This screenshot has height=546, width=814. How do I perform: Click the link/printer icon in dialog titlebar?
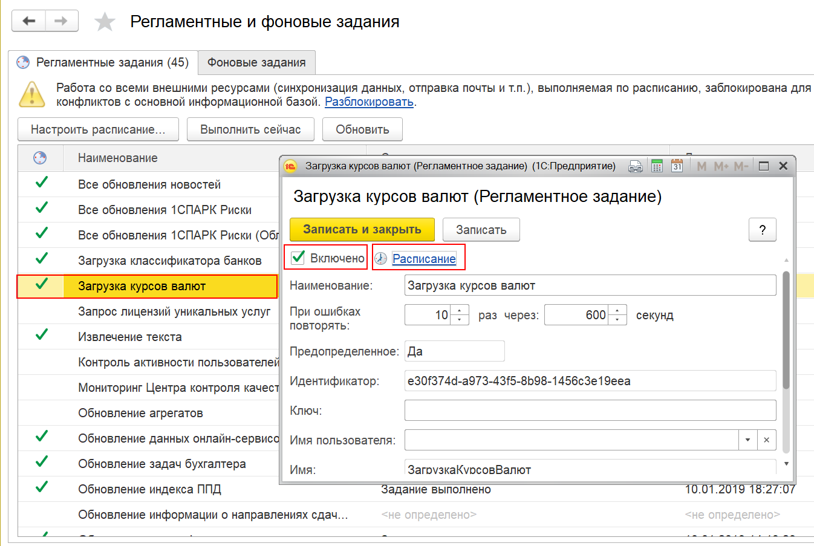point(635,166)
